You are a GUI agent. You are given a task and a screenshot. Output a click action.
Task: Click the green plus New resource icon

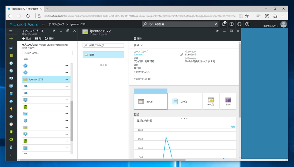point(11,39)
